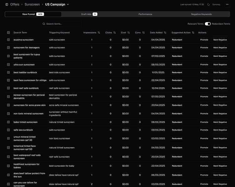Viewport: 235px width, 187px height.
Task: Click the 1476 count badge
Action: [40, 14]
